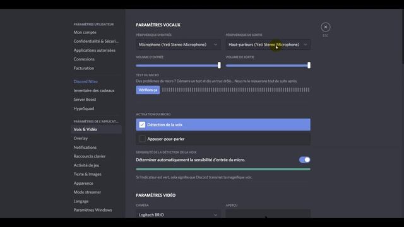Screen dimensions: 404x227
Task: Open Inventaire des cadeaux
Action: [x=94, y=91]
